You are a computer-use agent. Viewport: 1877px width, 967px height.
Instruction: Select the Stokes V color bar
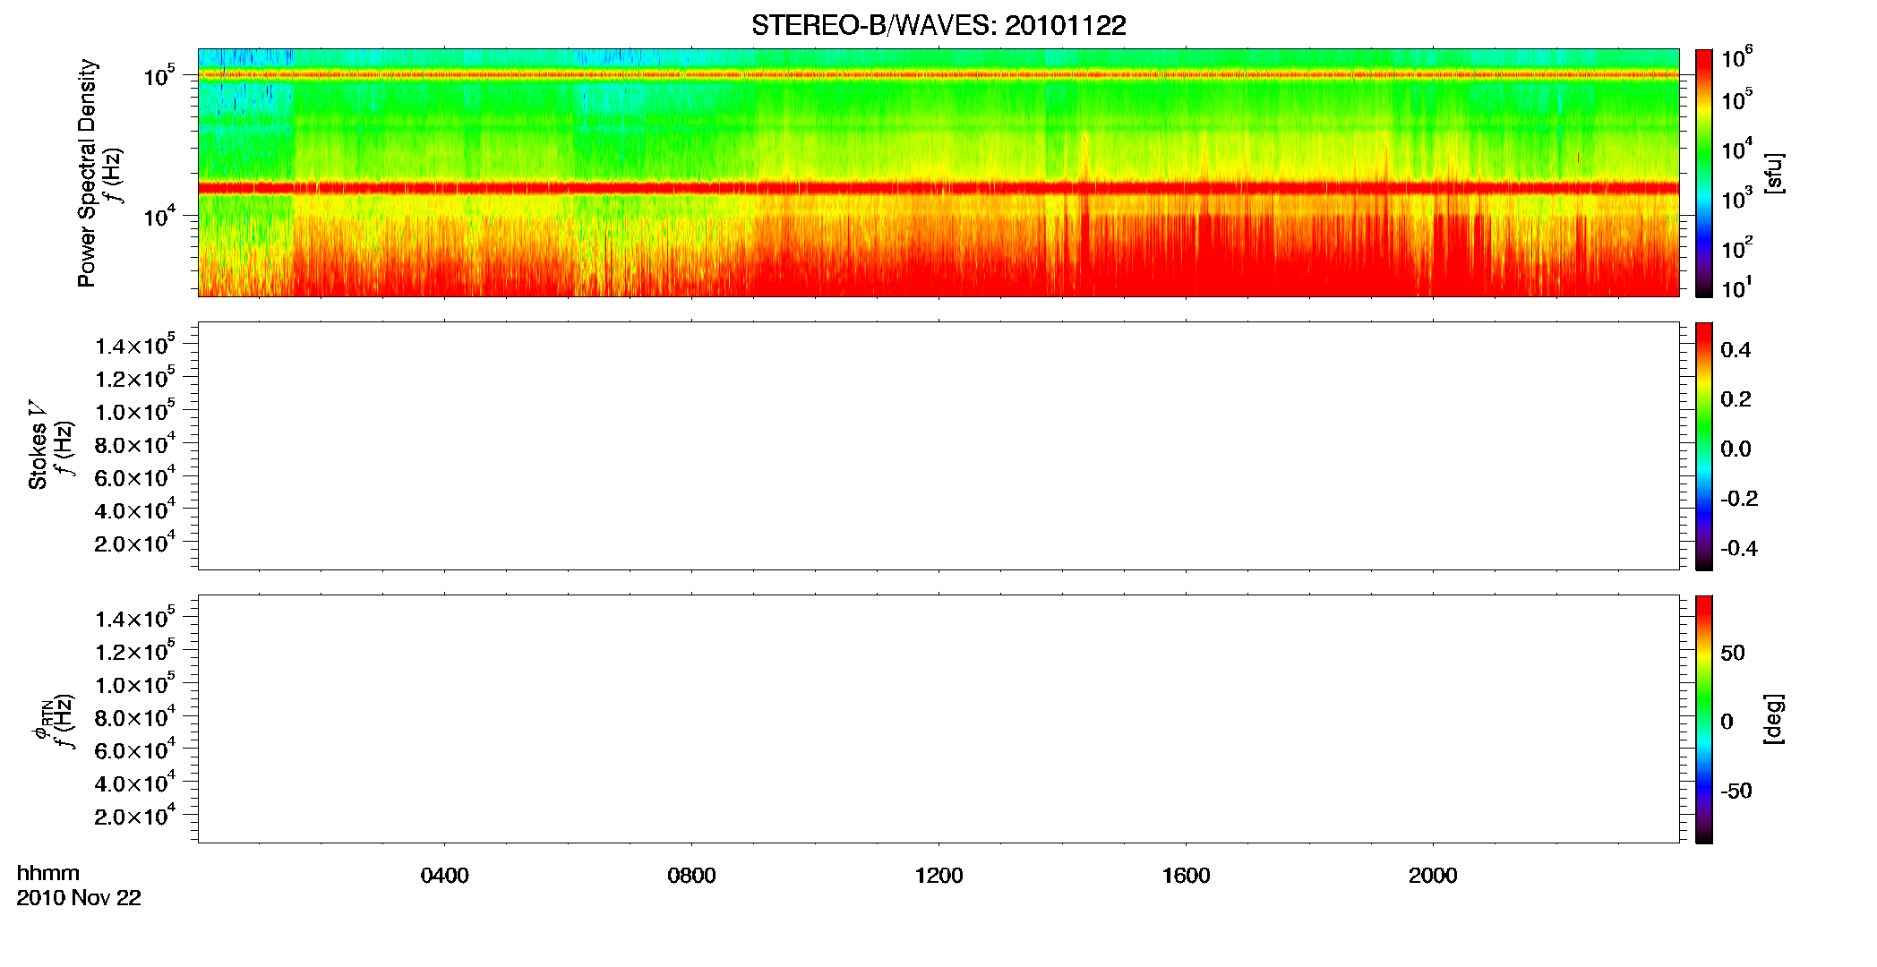[x=1704, y=446]
